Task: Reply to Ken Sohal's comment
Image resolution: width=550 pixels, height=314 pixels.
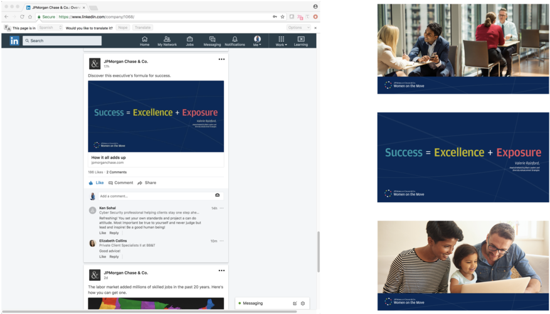Action: (x=114, y=233)
